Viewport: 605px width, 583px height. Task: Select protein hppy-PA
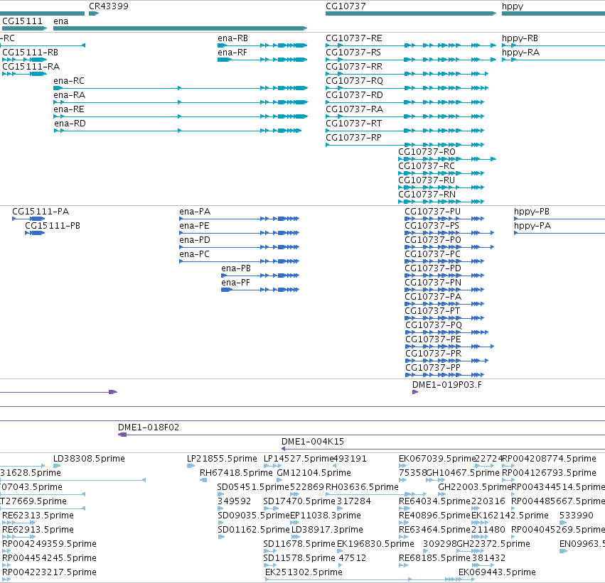tap(560, 233)
